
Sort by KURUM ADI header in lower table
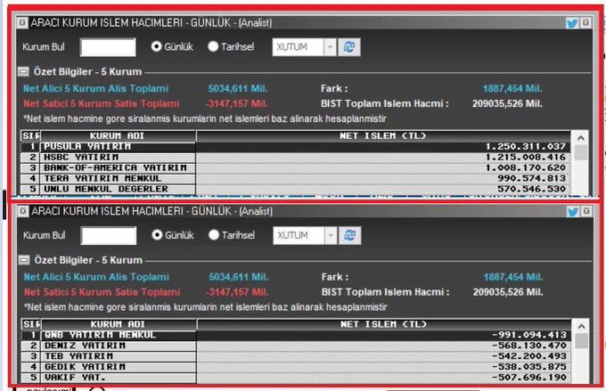click(119, 324)
